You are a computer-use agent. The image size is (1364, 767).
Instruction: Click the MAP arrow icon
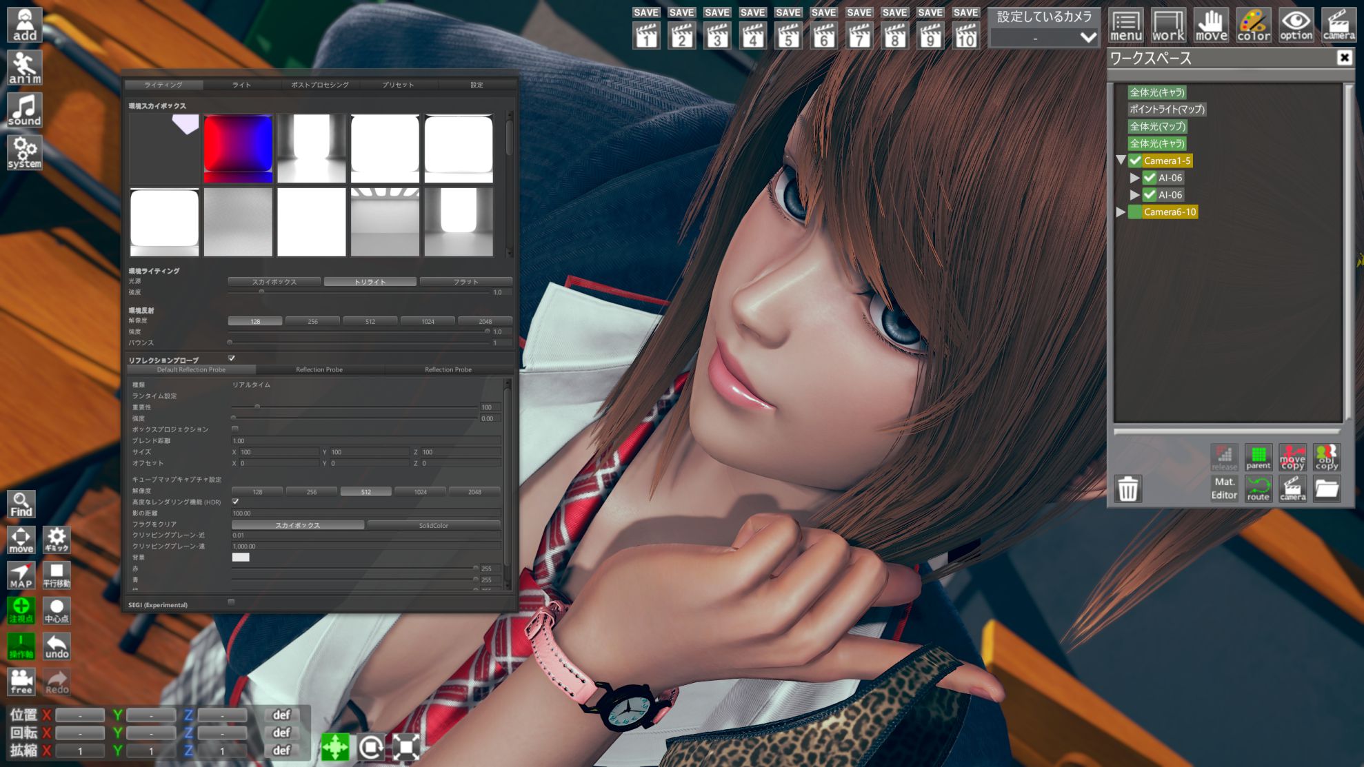[x=21, y=575]
